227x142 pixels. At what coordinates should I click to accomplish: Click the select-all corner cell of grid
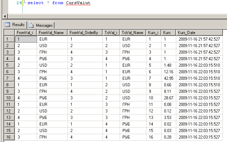pos(9,33)
